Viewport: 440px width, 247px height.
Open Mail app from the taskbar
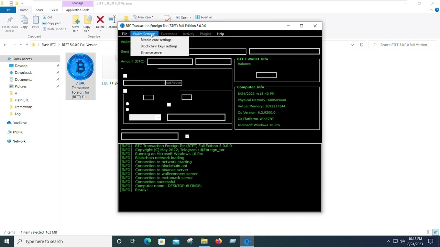coord(176,241)
